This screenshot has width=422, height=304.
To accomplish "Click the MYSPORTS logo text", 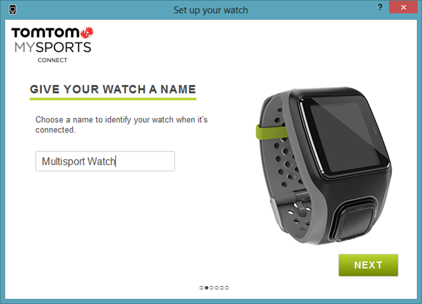I will tap(53, 48).
